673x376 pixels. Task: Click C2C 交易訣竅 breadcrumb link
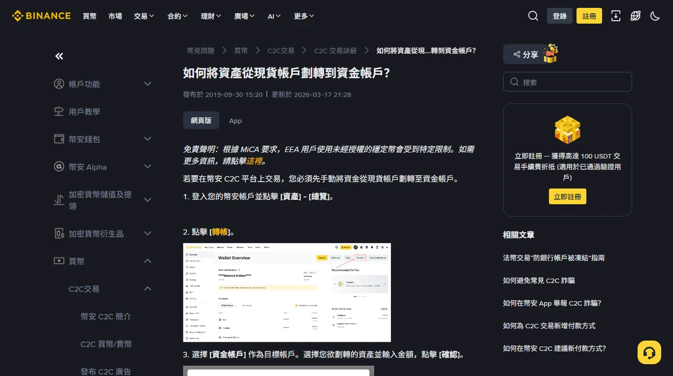pos(335,51)
